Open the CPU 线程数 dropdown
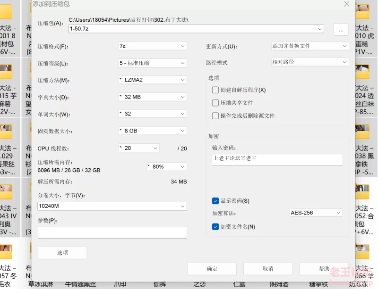Viewport: 378px width, 289px height. [139, 148]
